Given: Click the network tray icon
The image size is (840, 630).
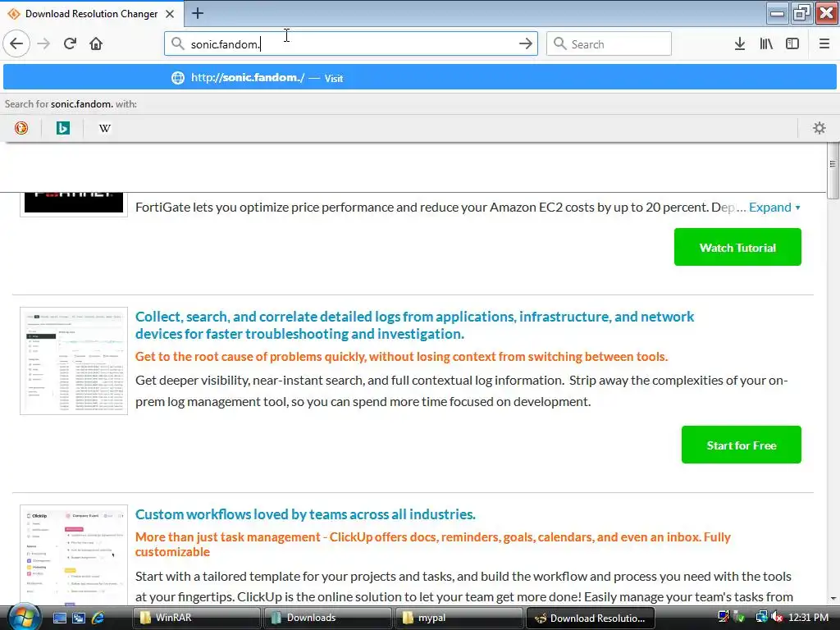Looking at the screenshot, I should pos(761,618).
